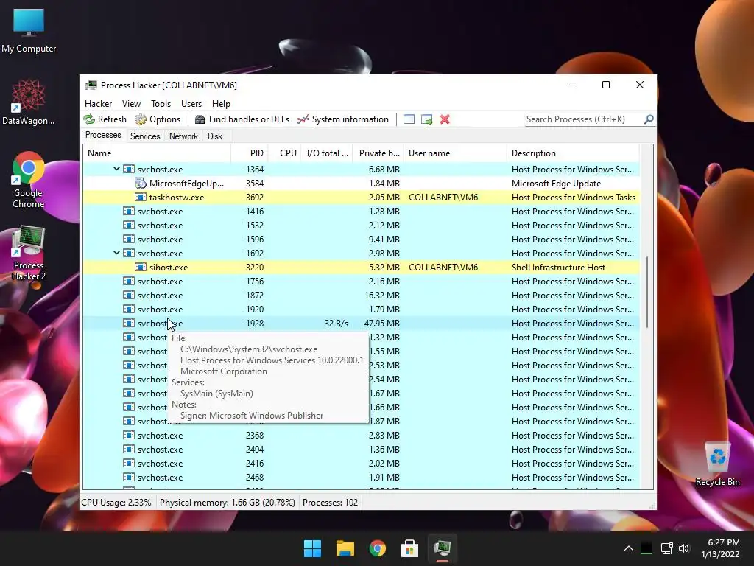
Task: Click the 32 B/s I/O value
Action: [336, 324]
